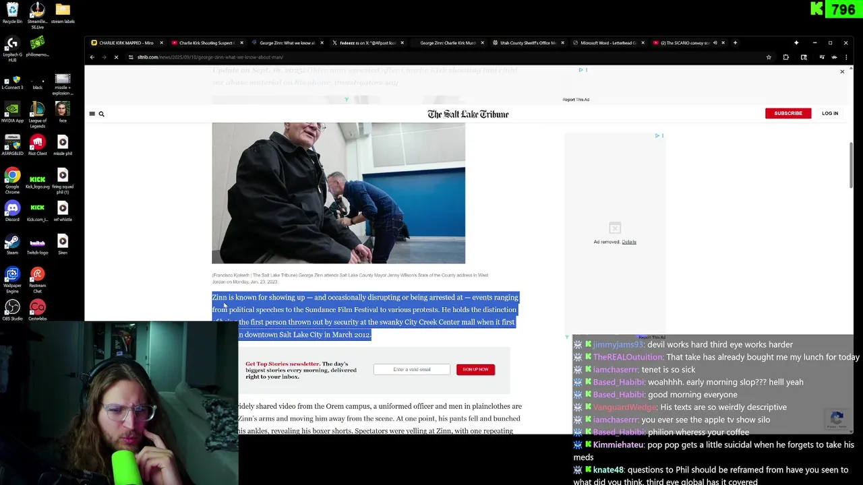Click the Tribune site search magnifier icon
The image size is (863, 485).
(102, 114)
